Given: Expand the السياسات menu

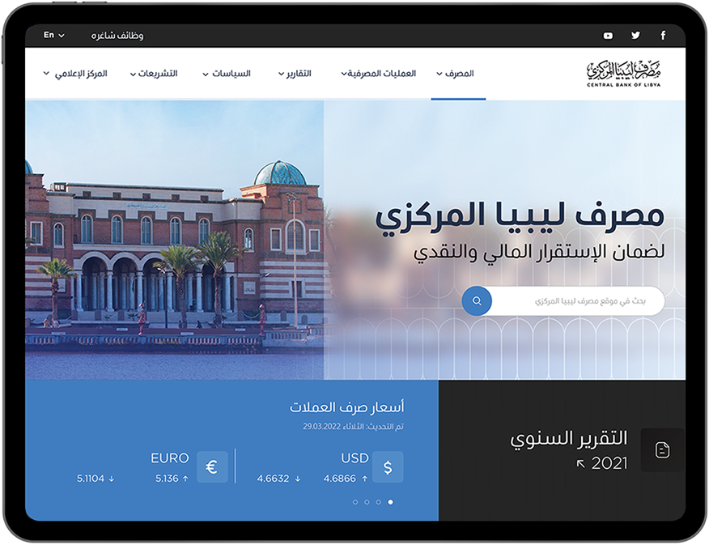Looking at the screenshot, I should (227, 73).
